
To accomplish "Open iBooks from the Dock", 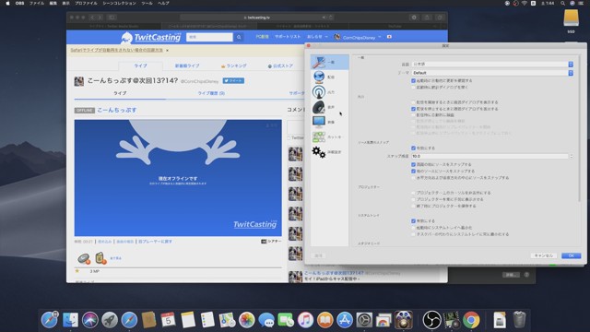I will [325, 320].
